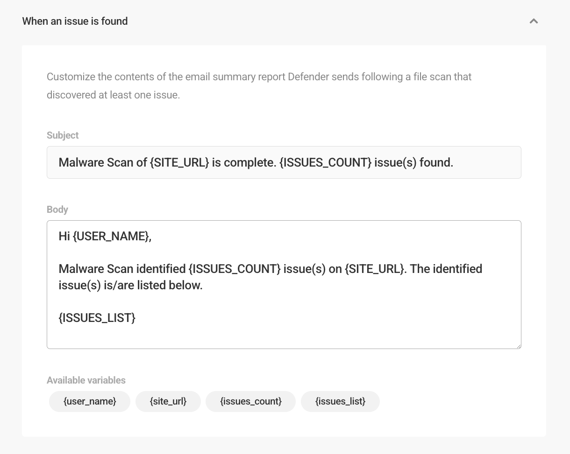Place cursor after the "Hi {USER_NAME}," greeting
The image size is (570, 454).
(152, 236)
